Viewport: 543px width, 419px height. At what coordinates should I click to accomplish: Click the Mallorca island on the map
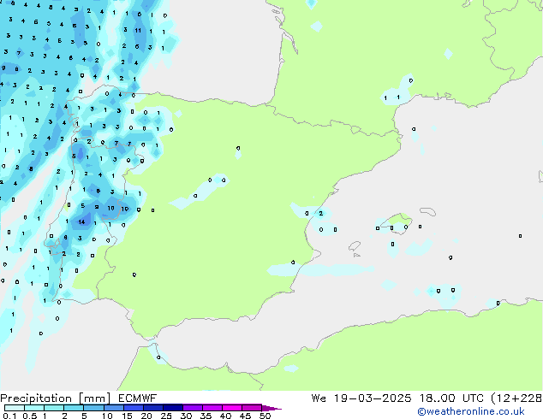396,223
